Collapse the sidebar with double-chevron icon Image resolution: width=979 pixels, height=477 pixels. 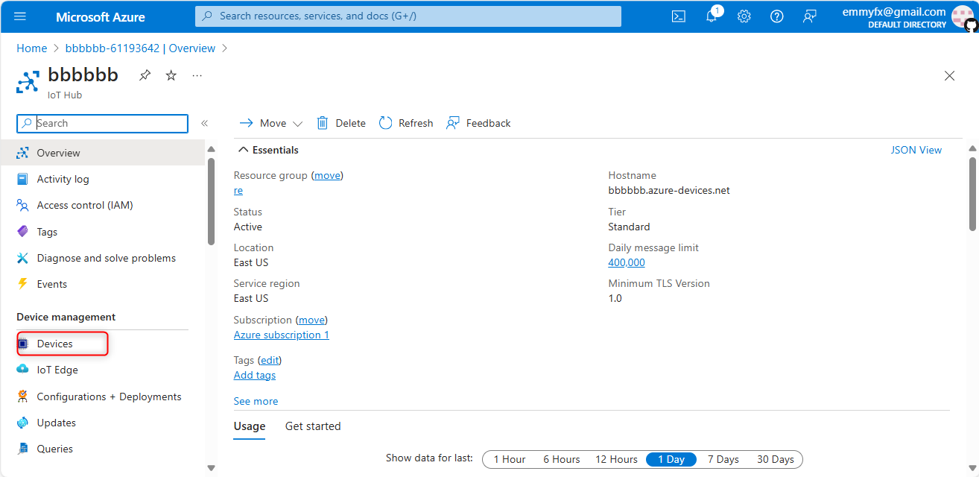(204, 124)
